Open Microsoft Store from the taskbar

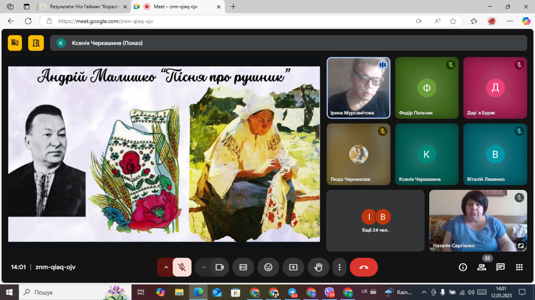click(x=236, y=292)
